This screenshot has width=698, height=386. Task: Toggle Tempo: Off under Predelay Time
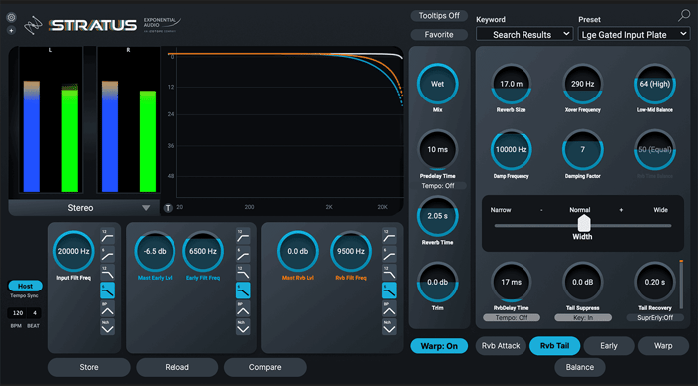click(438, 186)
